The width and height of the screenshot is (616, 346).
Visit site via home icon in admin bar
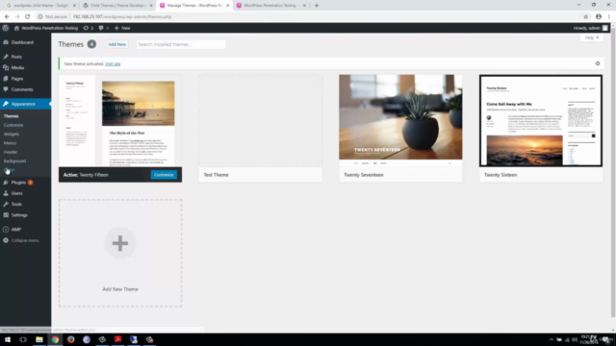[46, 28]
